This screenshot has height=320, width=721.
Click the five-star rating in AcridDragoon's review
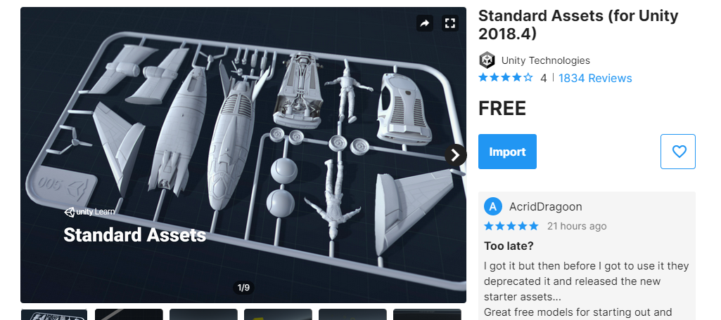coord(511,226)
